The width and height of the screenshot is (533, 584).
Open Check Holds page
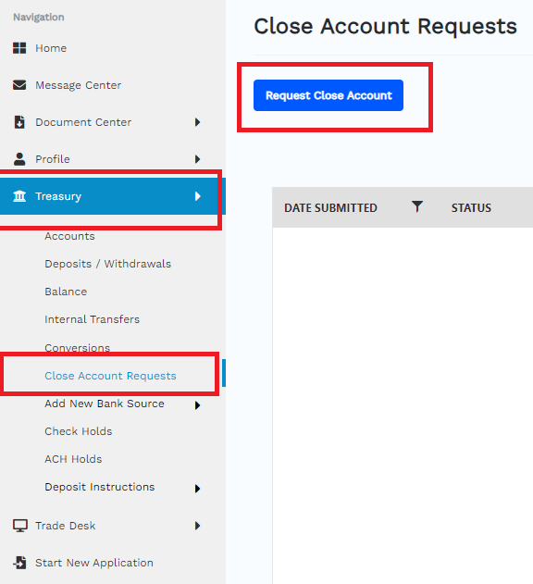79,431
